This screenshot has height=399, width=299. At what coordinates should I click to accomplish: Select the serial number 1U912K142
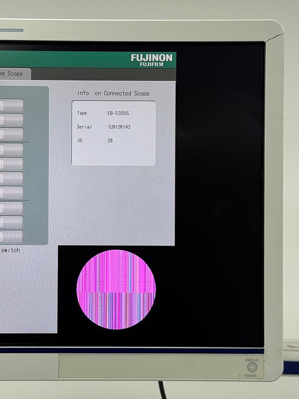pos(119,127)
